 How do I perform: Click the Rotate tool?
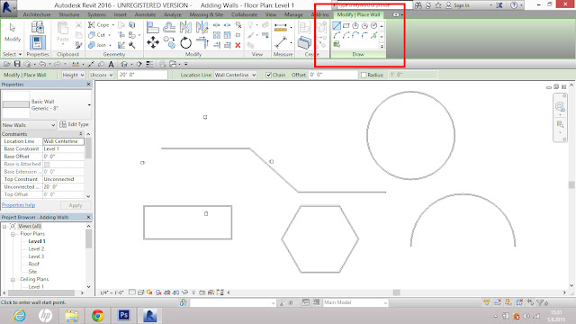click(x=186, y=43)
